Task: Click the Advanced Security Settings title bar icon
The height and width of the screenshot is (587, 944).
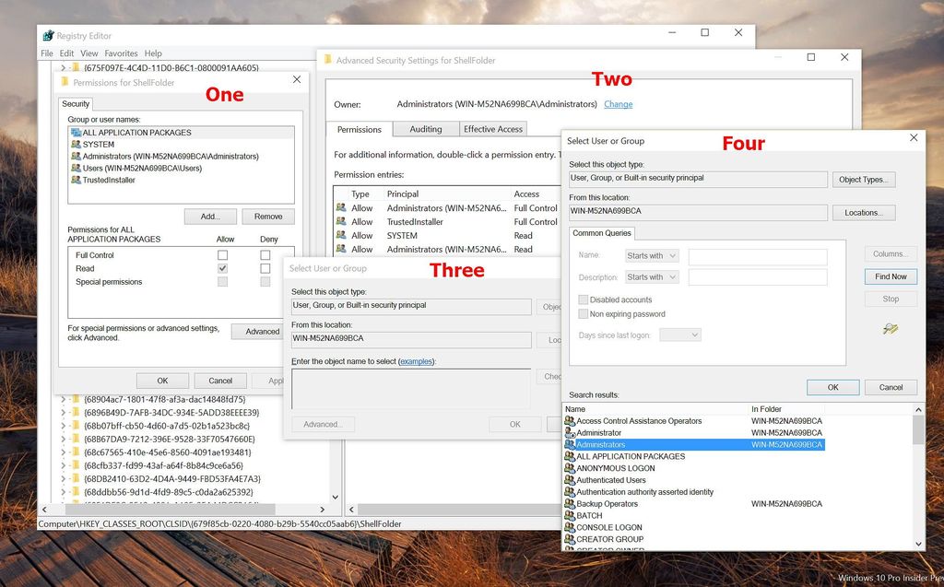Action: [328, 58]
